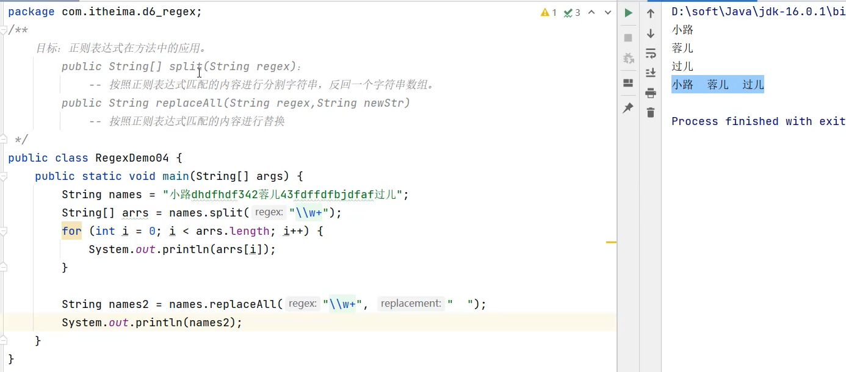Click the package name "com.itheima.d6_regex"

(129, 12)
